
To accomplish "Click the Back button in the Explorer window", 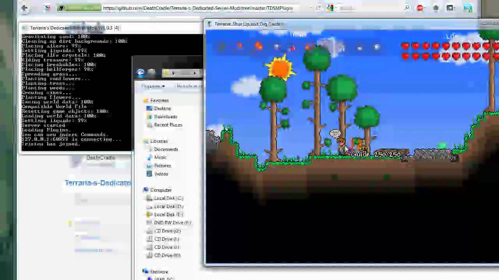I will point(141,73).
